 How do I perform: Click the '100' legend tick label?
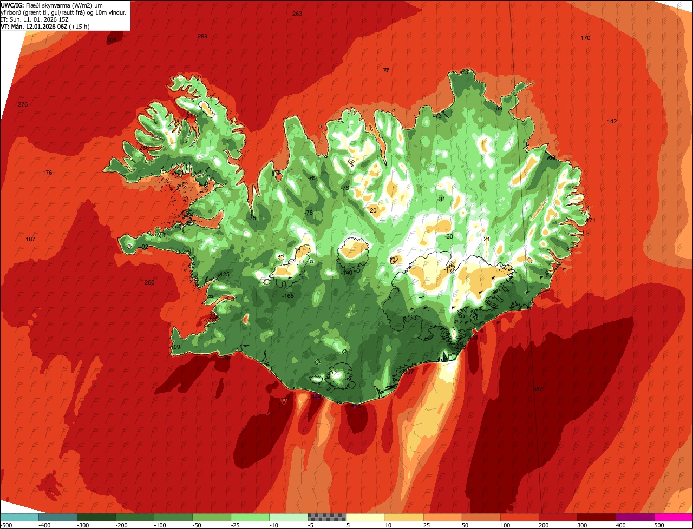tap(505, 525)
